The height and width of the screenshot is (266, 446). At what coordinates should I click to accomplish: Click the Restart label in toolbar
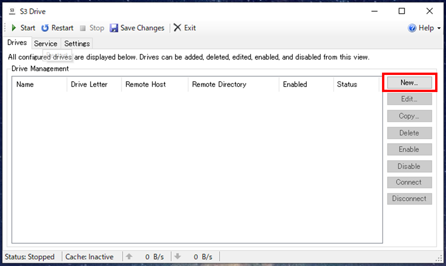62,28
